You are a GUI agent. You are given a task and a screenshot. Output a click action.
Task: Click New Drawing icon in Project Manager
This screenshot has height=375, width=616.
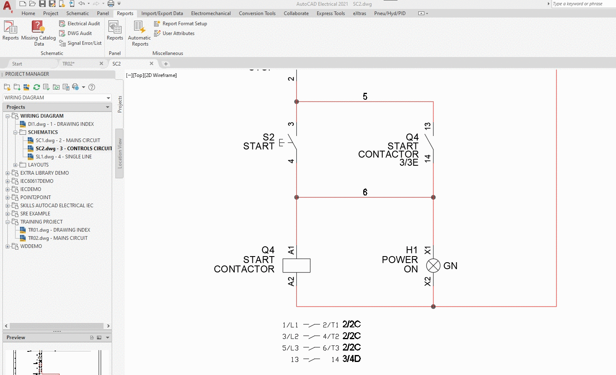point(26,87)
